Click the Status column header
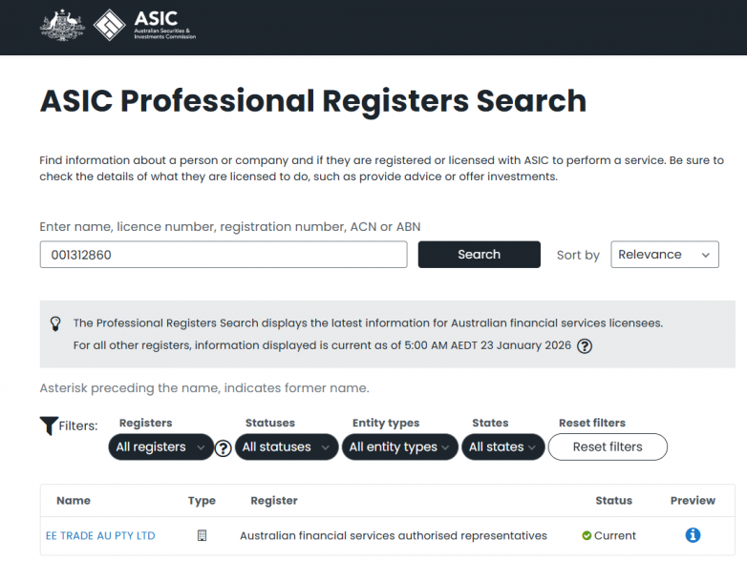Screen dimensions: 747x561 pyautogui.click(x=613, y=500)
